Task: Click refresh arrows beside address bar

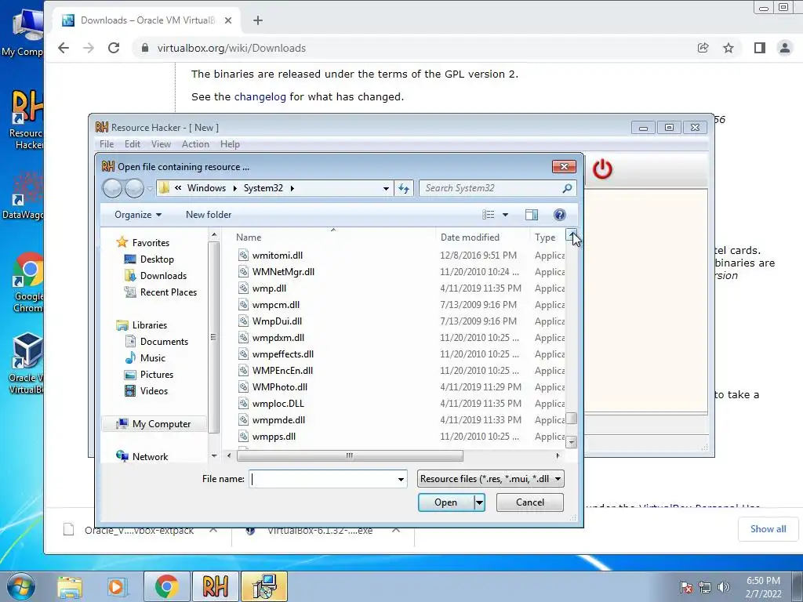Action: click(x=404, y=188)
